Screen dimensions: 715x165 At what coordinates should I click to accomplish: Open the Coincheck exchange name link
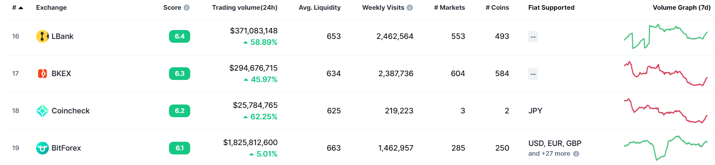[x=70, y=111]
